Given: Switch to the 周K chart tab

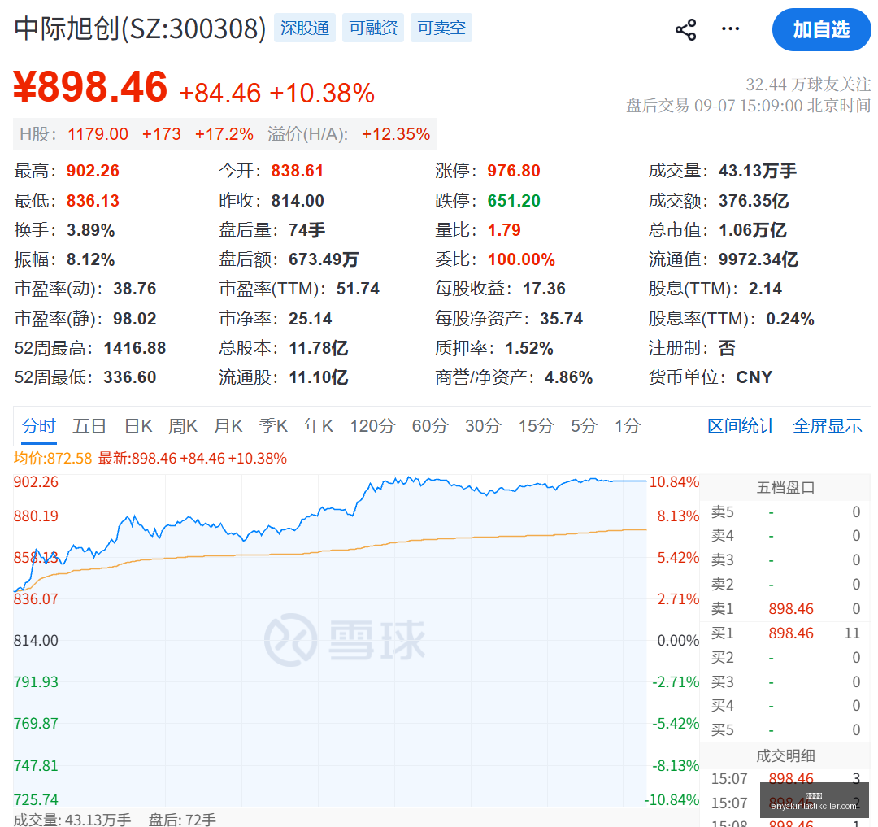Looking at the screenshot, I should coord(183,426).
